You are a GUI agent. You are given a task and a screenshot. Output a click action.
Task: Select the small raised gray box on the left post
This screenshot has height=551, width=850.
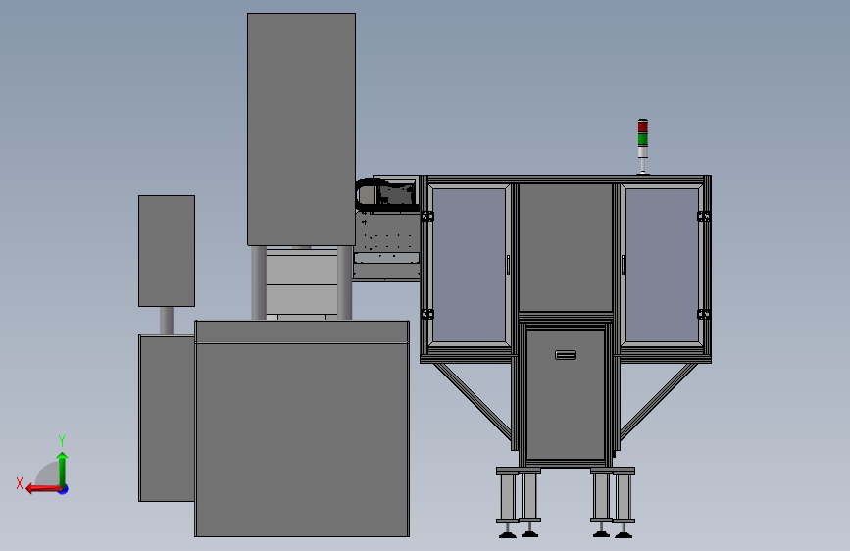pos(167,251)
